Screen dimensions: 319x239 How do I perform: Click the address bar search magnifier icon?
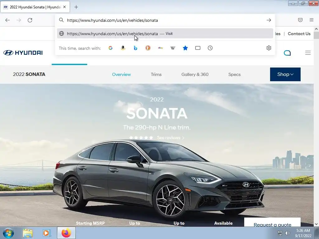(x=61, y=20)
